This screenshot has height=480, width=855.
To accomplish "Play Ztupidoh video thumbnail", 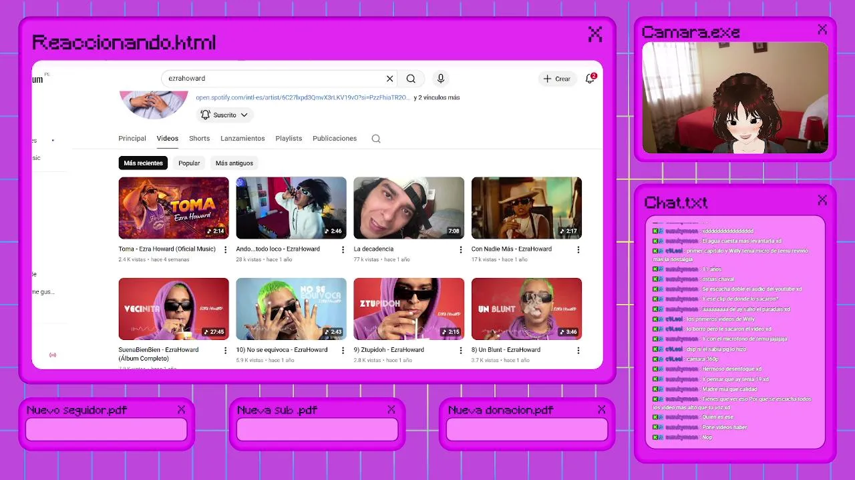I will coord(409,309).
